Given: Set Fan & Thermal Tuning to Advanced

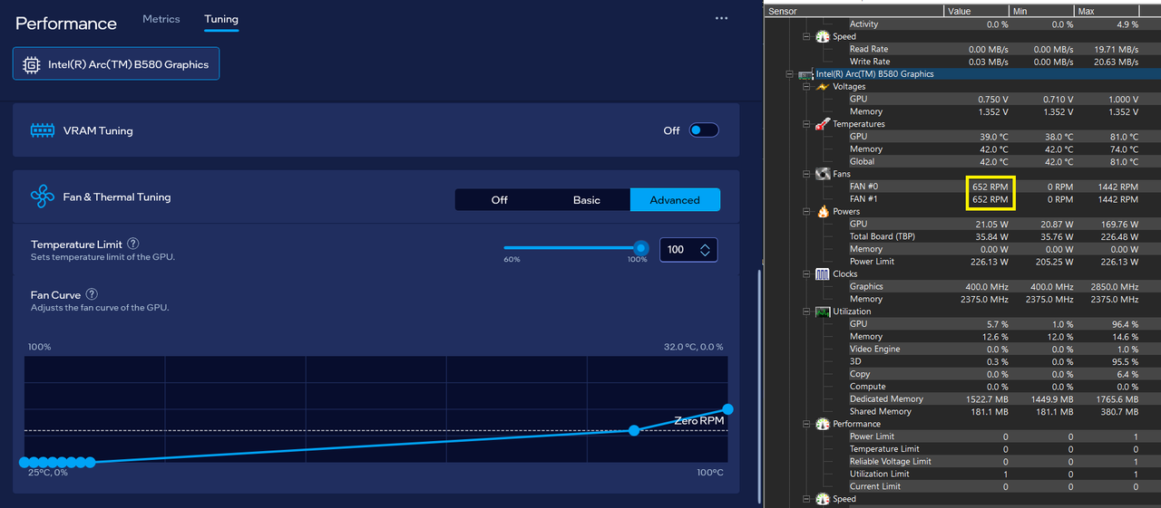Looking at the screenshot, I should coord(675,199).
